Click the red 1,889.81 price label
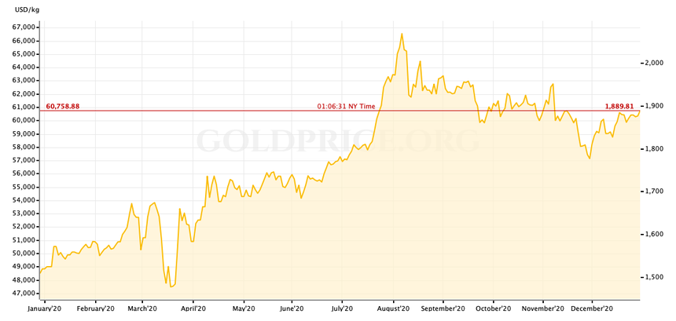Screen dimensions: 676x321 click(x=619, y=106)
